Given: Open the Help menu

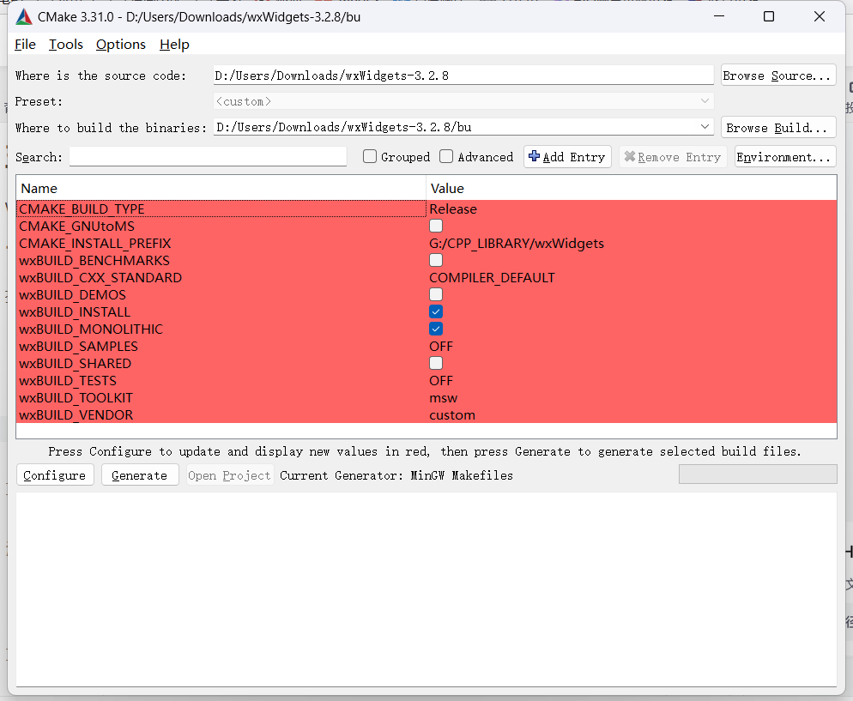Looking at the screenshot, I should (x=174, y=44).
